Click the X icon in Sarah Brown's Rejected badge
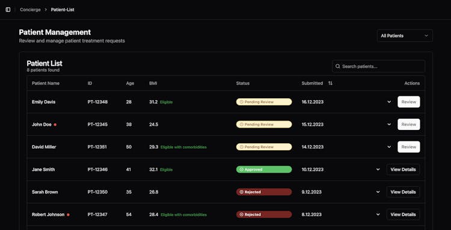451x230 pixels. click(241, 192)
